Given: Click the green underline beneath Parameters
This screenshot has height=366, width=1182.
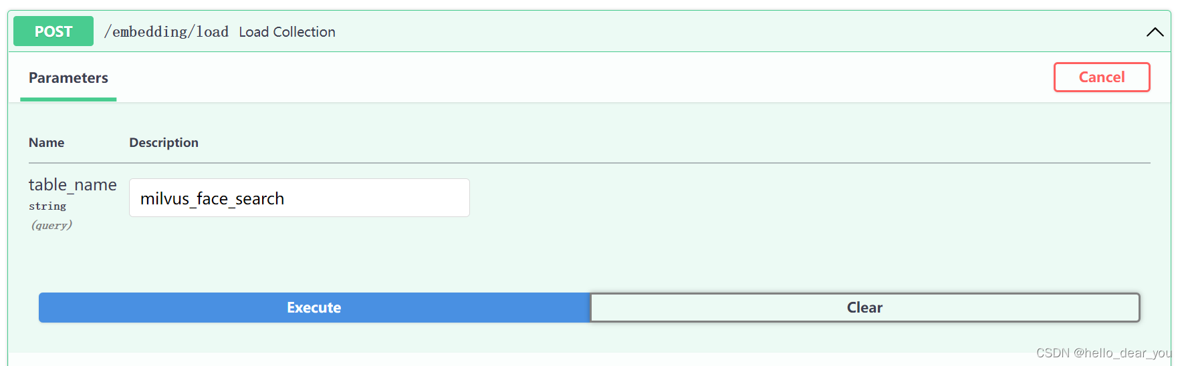Looking at the screenshot, I should (x=68, y=100).
